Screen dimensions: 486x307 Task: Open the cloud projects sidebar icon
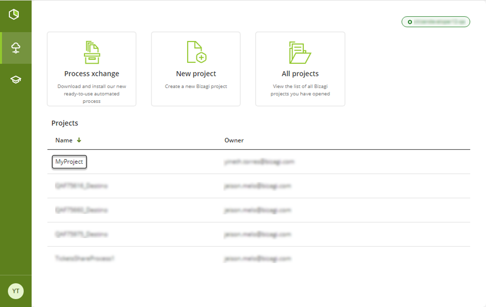pos(16,48)
